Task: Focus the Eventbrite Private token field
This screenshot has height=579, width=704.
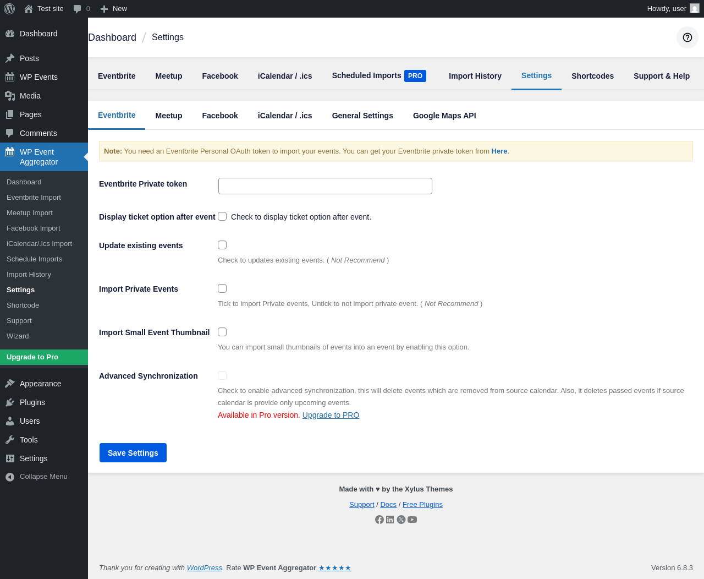Action: coord(325,186)
